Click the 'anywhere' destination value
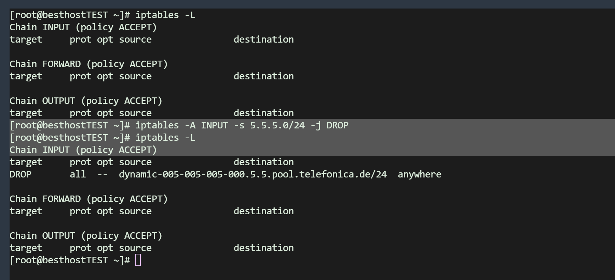Screen dimensions: 615x280 pyautogui.click(x=419, y=174)
